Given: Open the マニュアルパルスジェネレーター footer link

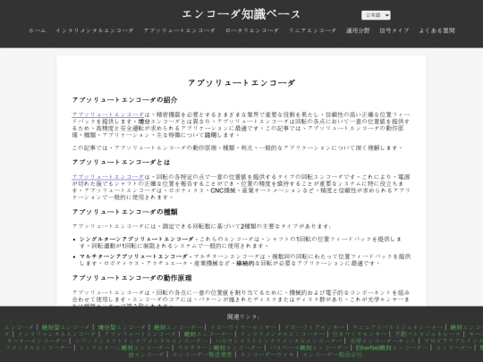Looking at the screenshot, I should click(x=397, y=327).
